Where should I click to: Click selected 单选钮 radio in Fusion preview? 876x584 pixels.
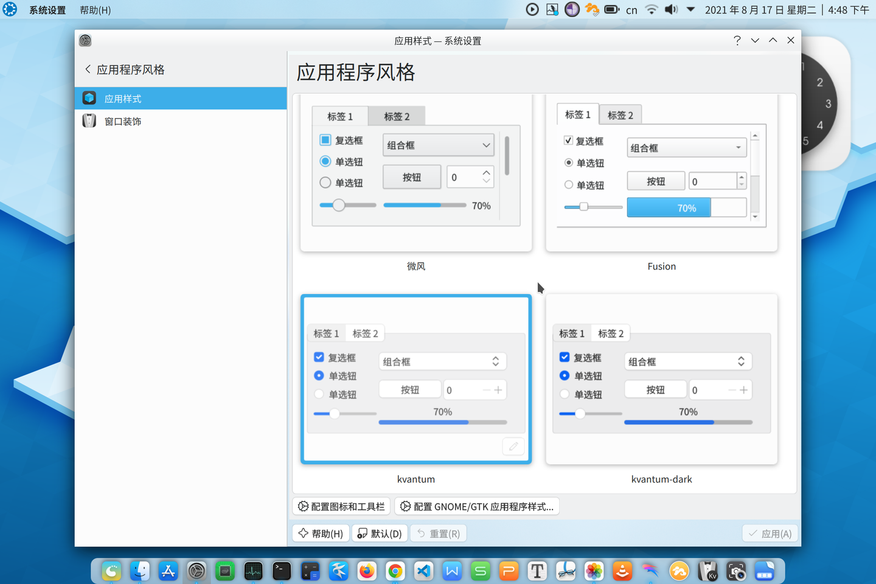click(569, 162)
